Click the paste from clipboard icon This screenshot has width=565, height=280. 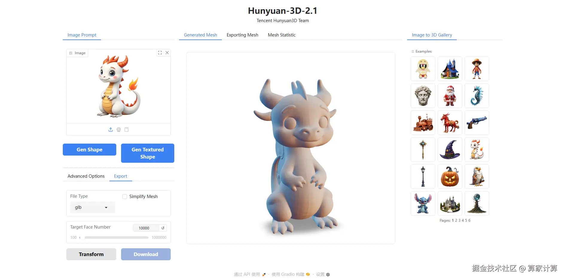pyautogui.click(x=126, y=130)
